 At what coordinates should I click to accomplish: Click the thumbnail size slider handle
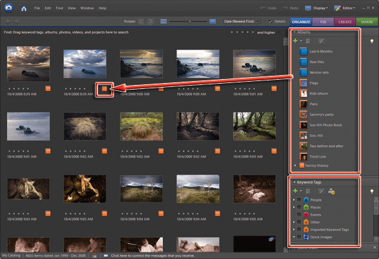click(x=189, y=22)
